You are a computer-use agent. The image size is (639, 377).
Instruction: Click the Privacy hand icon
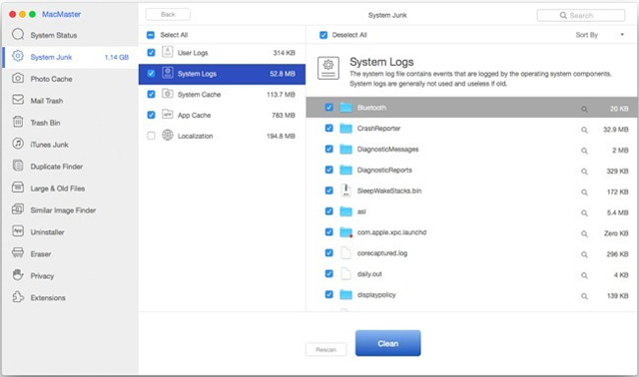tap(18, 275)
